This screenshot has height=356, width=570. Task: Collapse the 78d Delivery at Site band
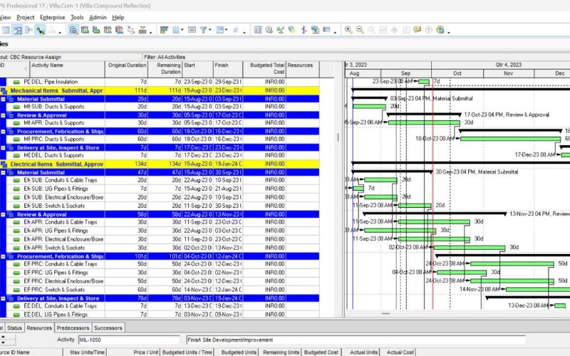pos(3,298)
